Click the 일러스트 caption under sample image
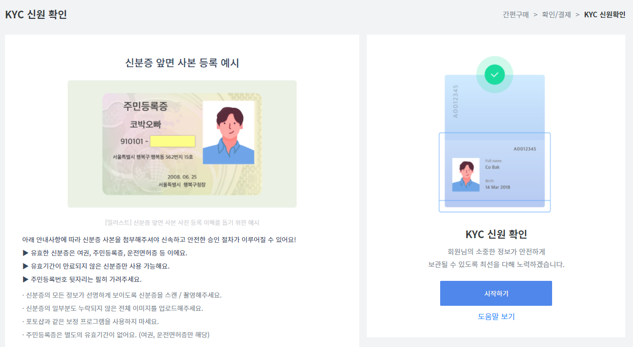 click(x=182, y=222)
